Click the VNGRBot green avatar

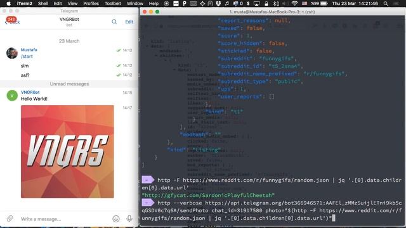point(12,96)
